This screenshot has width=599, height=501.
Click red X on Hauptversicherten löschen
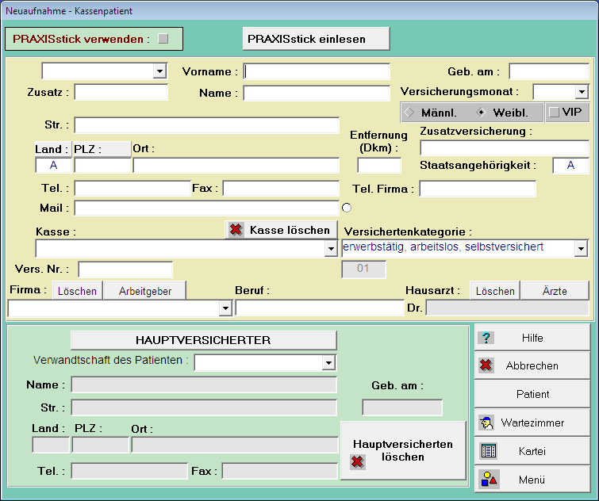click(358, 462)
